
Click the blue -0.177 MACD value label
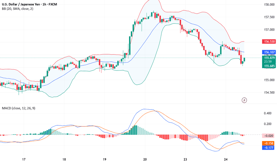269,147
